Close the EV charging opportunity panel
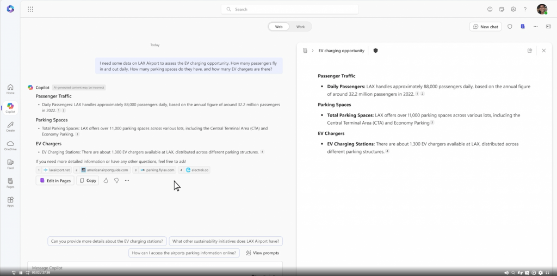Screen dimensions: 557x276 [543, 51]
